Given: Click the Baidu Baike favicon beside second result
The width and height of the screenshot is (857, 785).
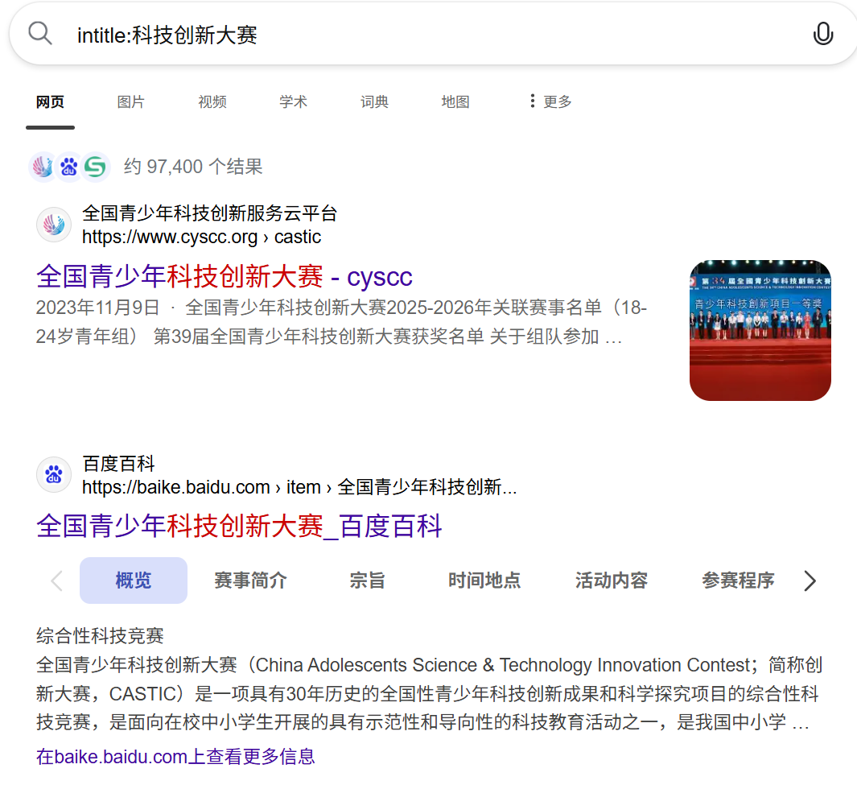Looking at the screenshot, I should click(54, 474).
